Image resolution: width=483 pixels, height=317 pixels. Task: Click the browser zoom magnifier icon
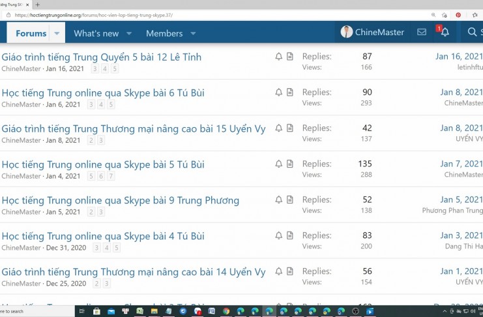(433, 15)
